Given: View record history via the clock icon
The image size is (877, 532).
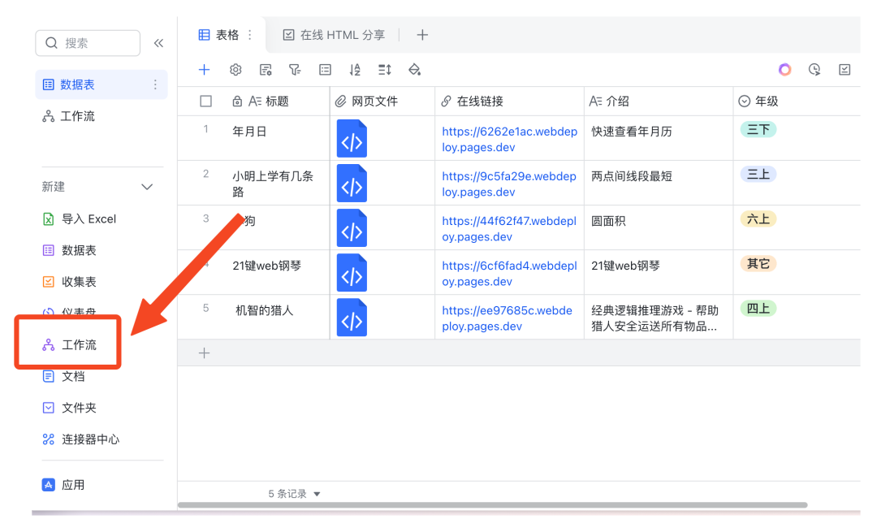Looking at the screenshot, I should point(814,70).
